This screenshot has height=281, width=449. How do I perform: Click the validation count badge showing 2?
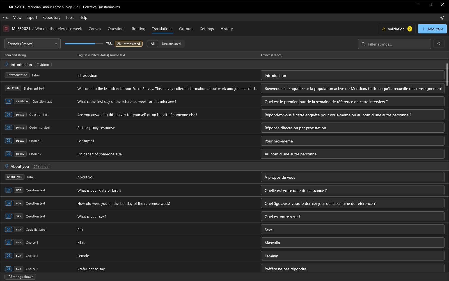[x=410, y=29]
